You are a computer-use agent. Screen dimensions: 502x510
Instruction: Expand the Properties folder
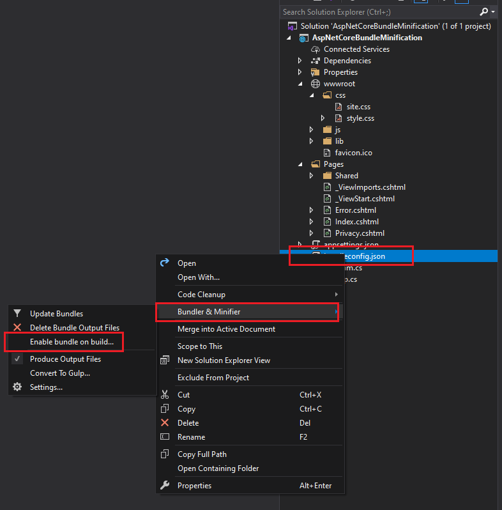click(300, 72)
